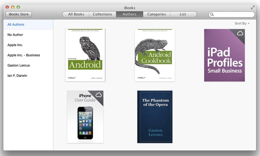Open the Learning Android book cover
The height and width of the screenshot is (156, 260).
(x=85, y=55)
